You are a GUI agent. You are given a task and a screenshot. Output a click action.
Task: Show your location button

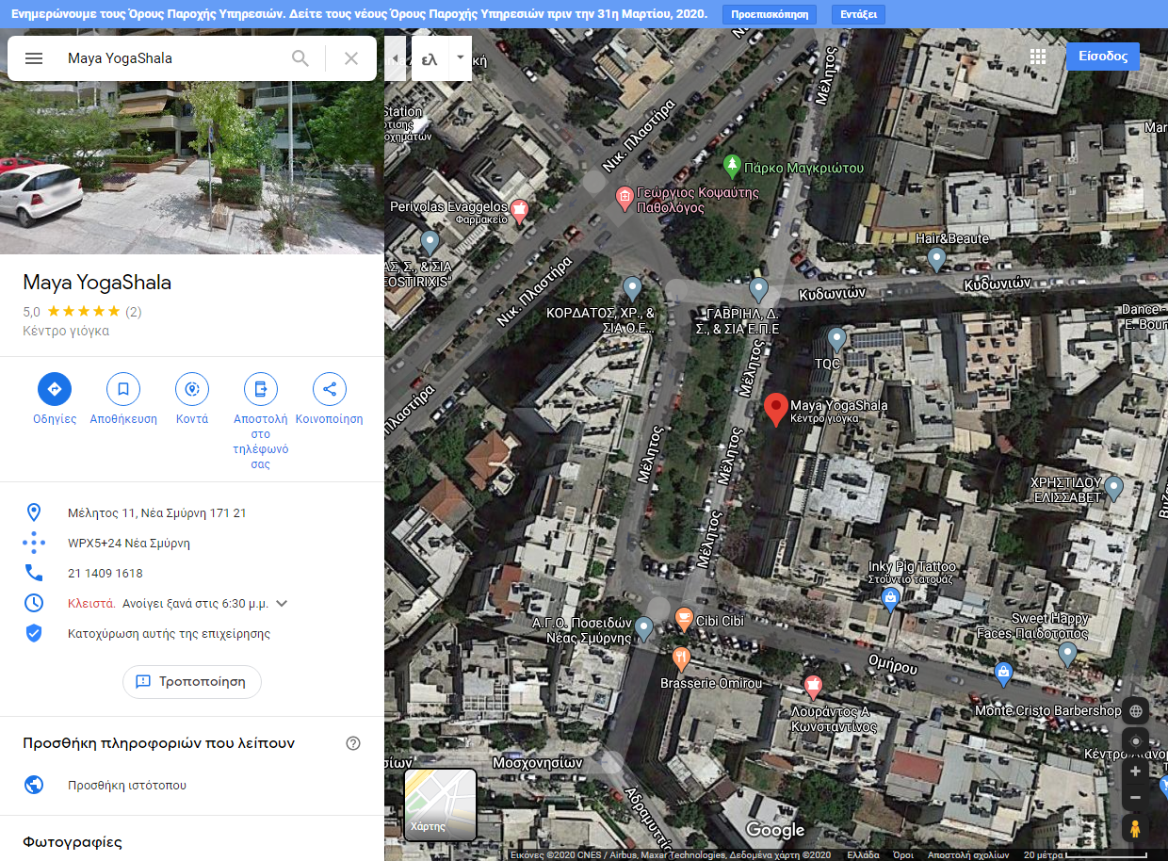tap(1136, 741)
